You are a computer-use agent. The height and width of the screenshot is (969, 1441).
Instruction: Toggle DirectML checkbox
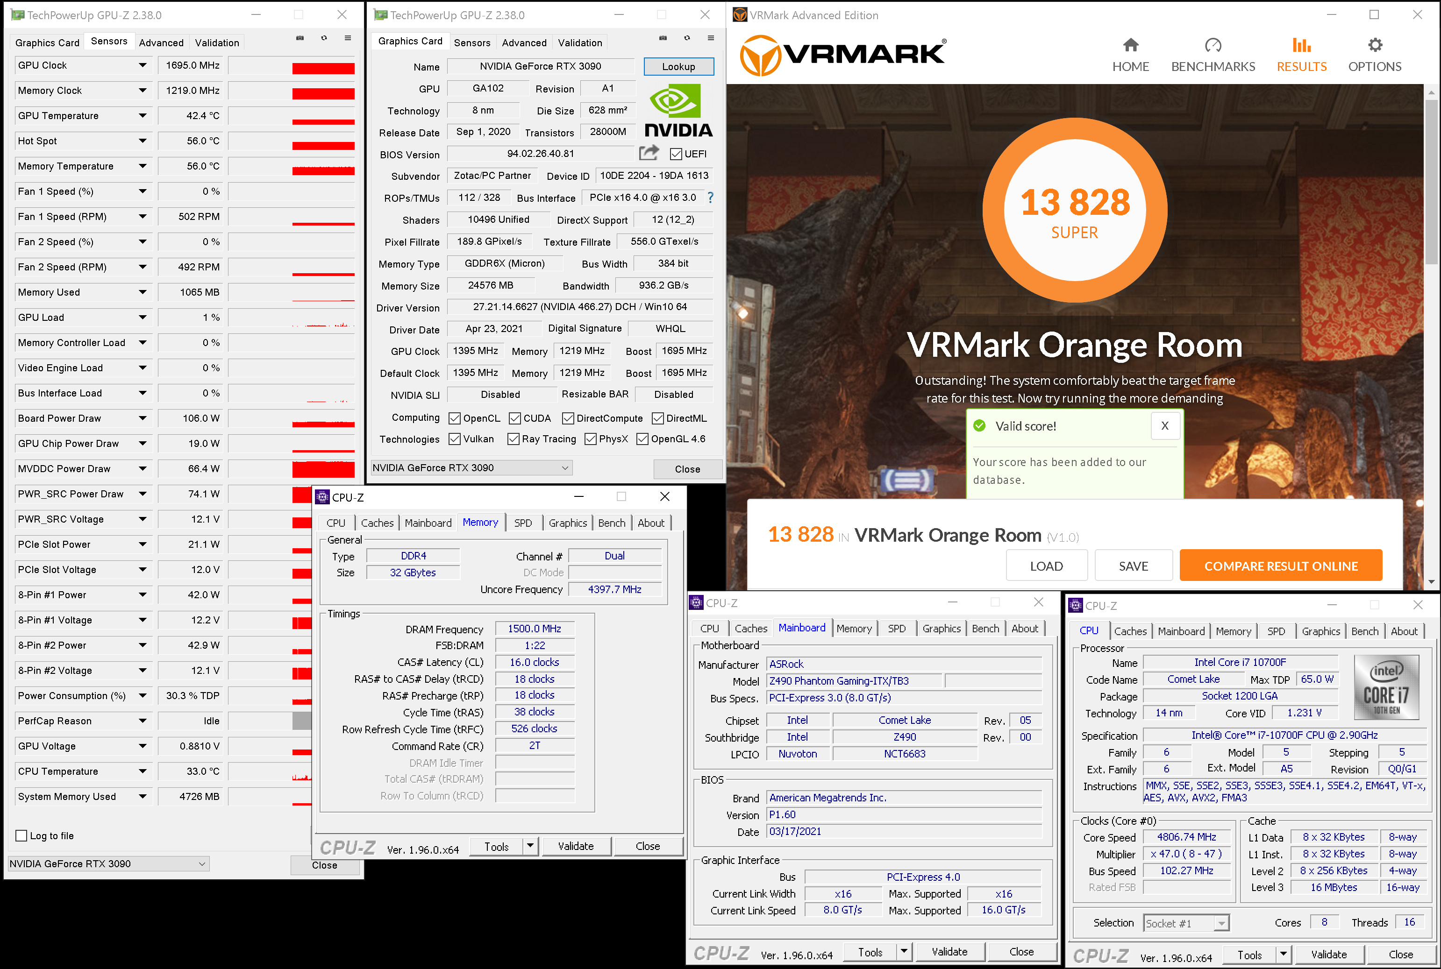[657, 418]
